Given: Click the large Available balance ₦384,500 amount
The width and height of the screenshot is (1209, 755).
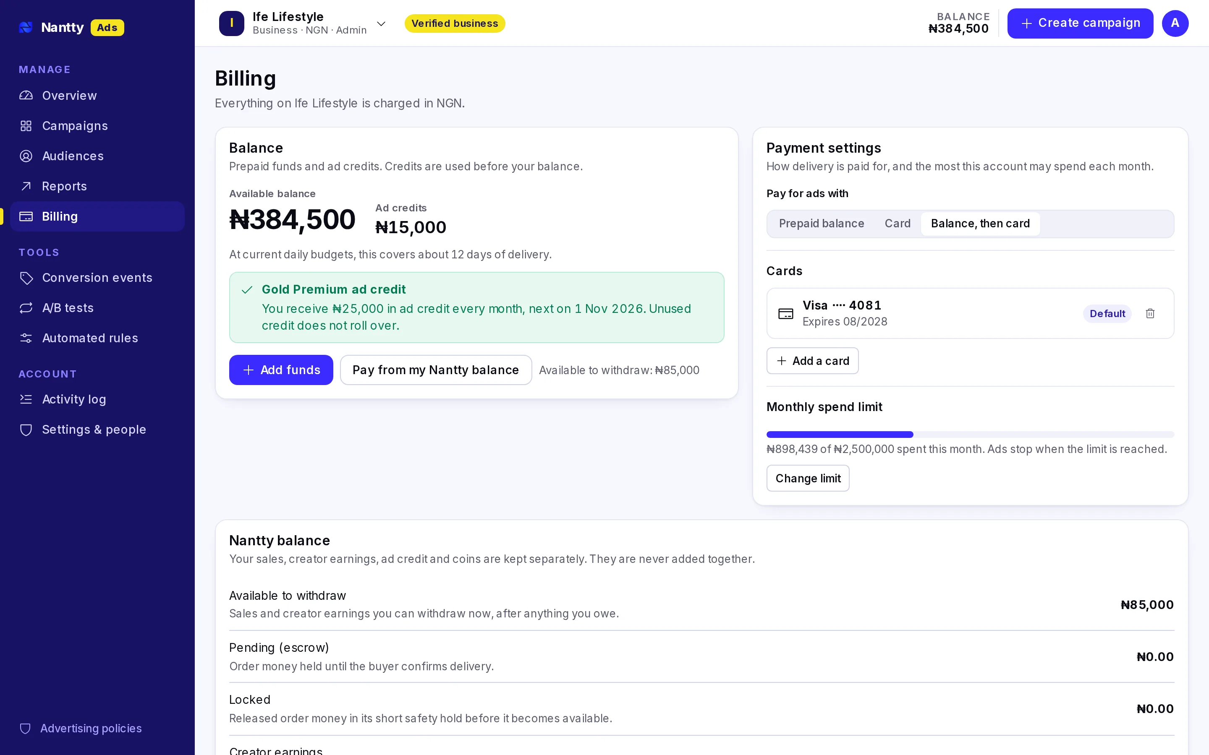Looking at the screenshot, I should pos(292,220).
